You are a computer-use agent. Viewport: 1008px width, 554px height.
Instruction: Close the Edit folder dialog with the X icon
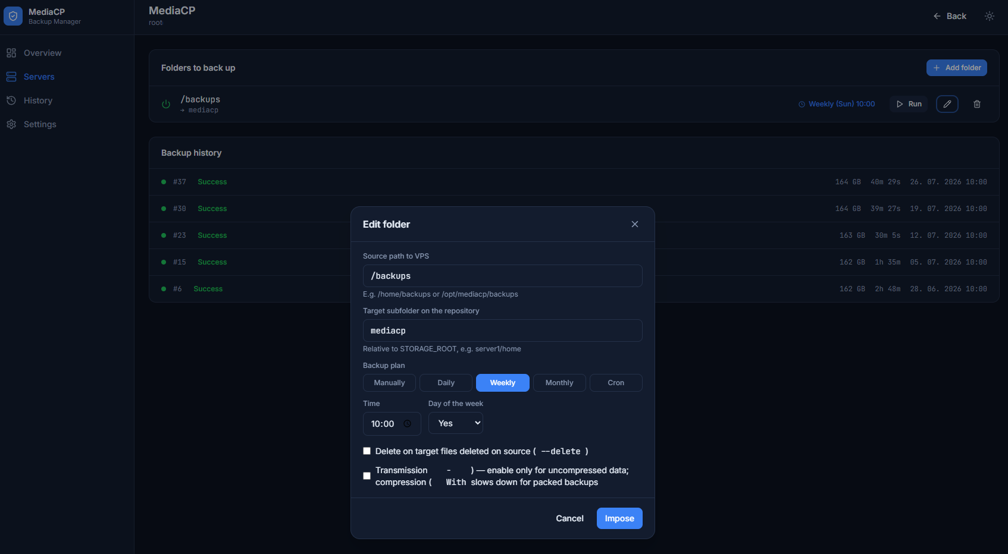635,224
